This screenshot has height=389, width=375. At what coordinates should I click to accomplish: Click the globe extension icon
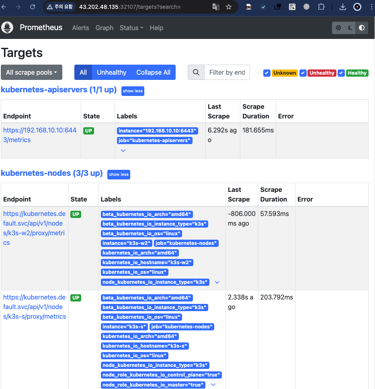[x=306, y=7]
